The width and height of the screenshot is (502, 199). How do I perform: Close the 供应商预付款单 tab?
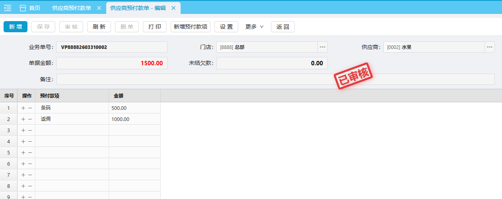coord(99,8)
